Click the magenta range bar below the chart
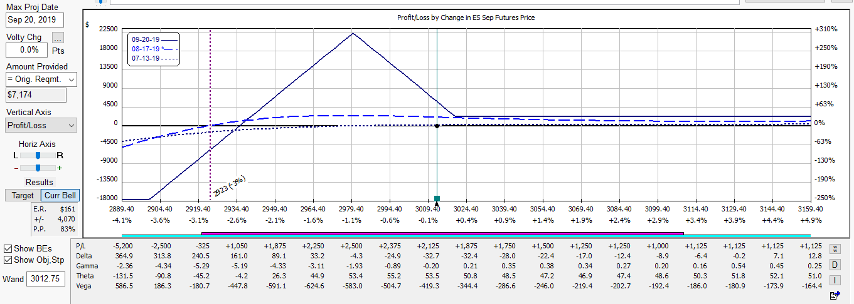 tap(442, 233)
